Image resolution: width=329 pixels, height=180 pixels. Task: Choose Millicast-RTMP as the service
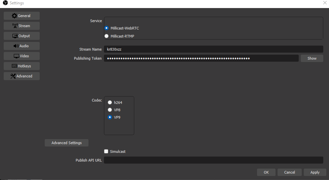click(x=107, y=36)
